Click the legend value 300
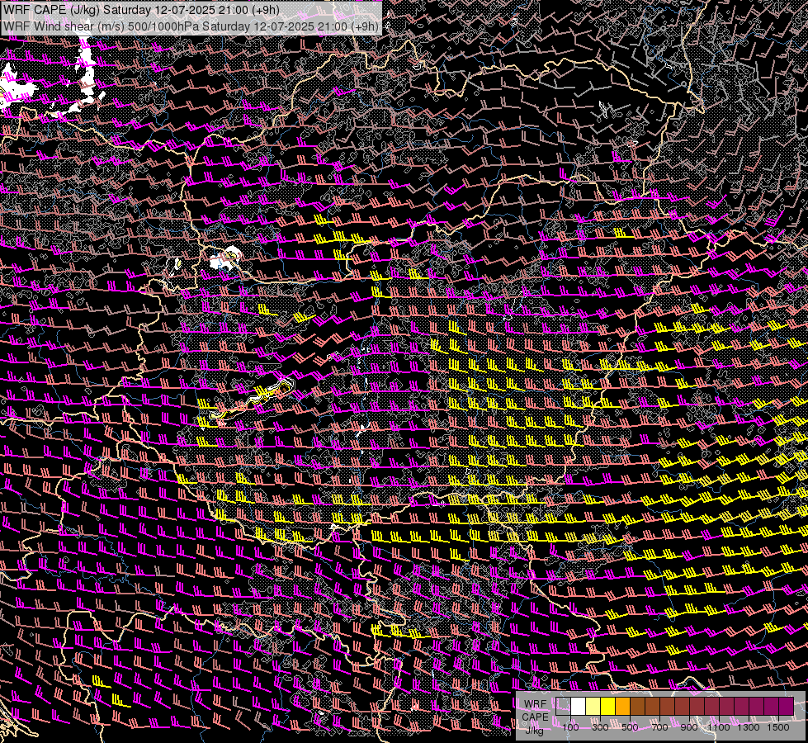The width and height of the screenshot is (808, 743). (x=600, y=727)
